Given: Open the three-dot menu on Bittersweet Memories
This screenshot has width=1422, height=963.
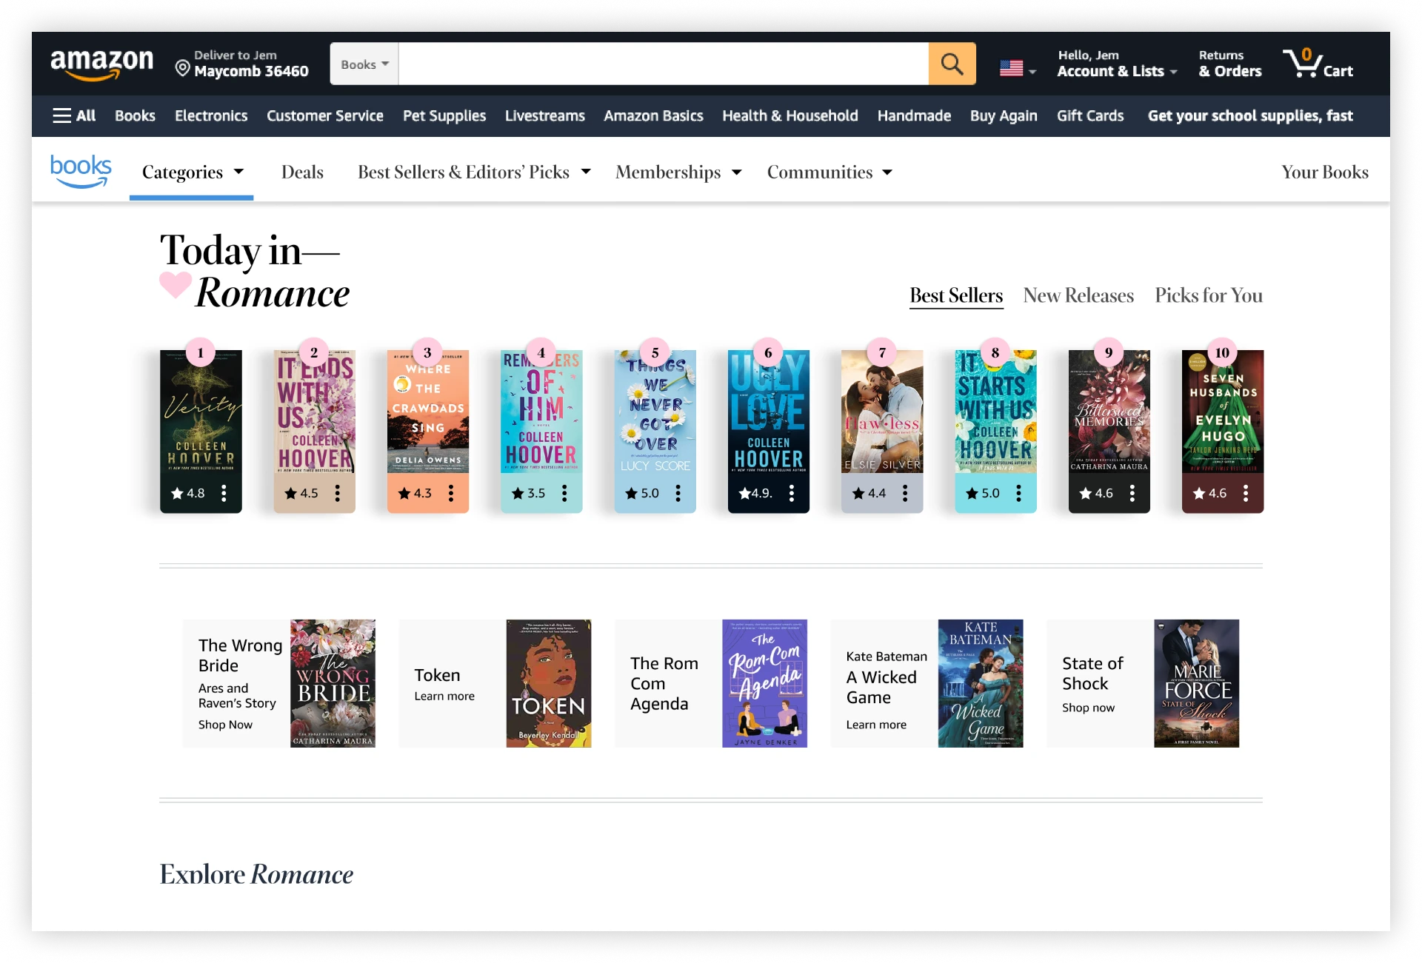Looking at the screenshot, I should tap(1132, 493).
